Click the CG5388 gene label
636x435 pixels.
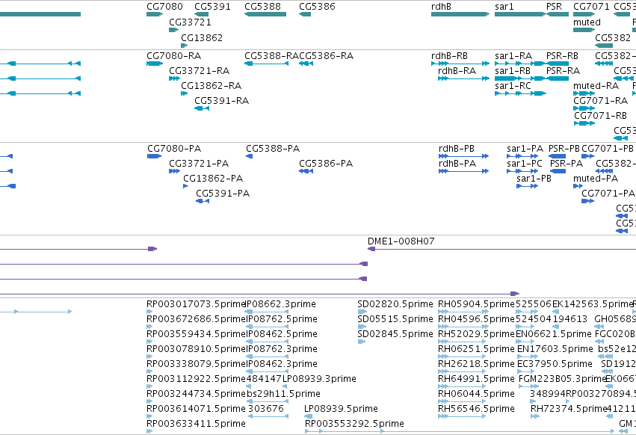[x=262, y=7]
